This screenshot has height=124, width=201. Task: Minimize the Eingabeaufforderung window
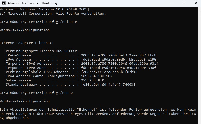[x=171, y=3]
